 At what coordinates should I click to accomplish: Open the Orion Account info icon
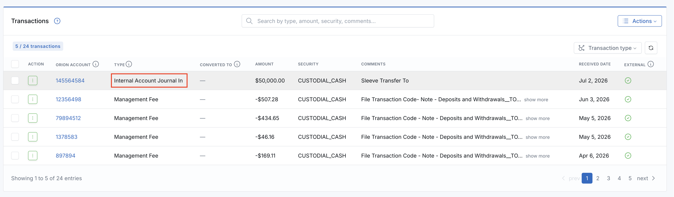pos(96,64)
